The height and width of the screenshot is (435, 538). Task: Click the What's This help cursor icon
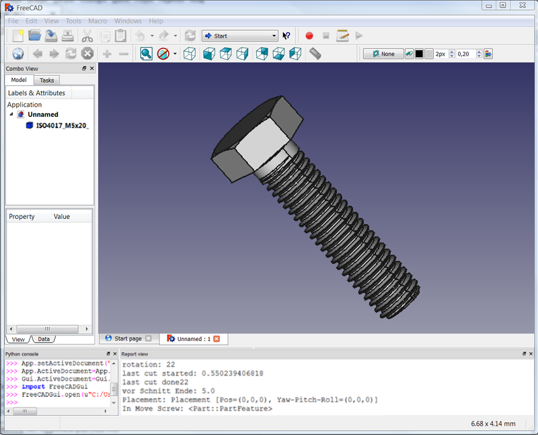pos(286,36)
